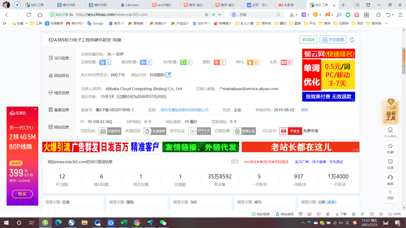Click the SSL 不安全 badge
The height and width of the screenshot is (228, 406).
290,131
